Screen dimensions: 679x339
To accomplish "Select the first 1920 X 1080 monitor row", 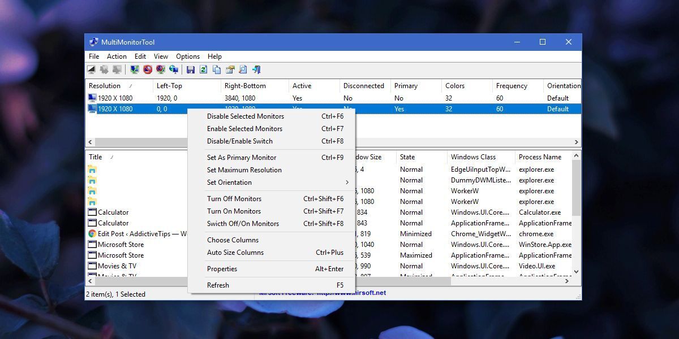I will pos(115,98).
